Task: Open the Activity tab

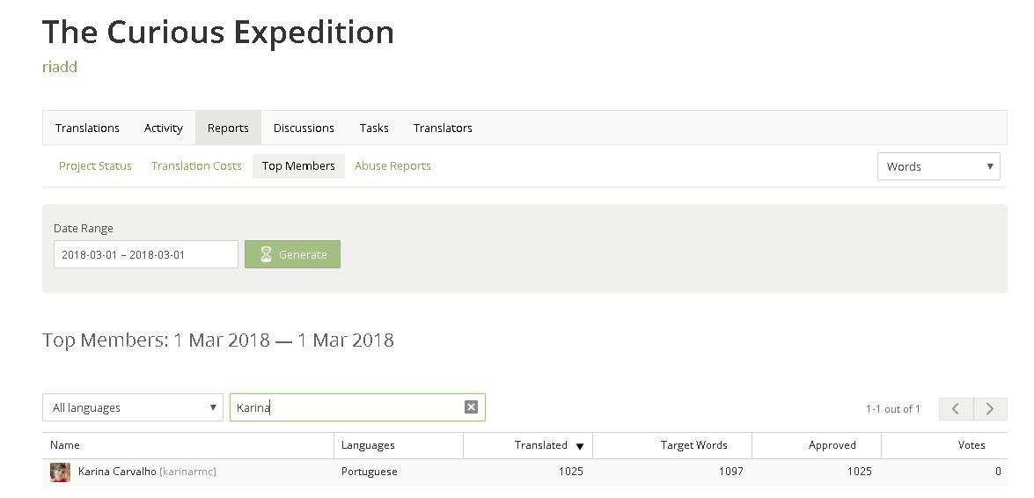Action: [x=163, y=128]
